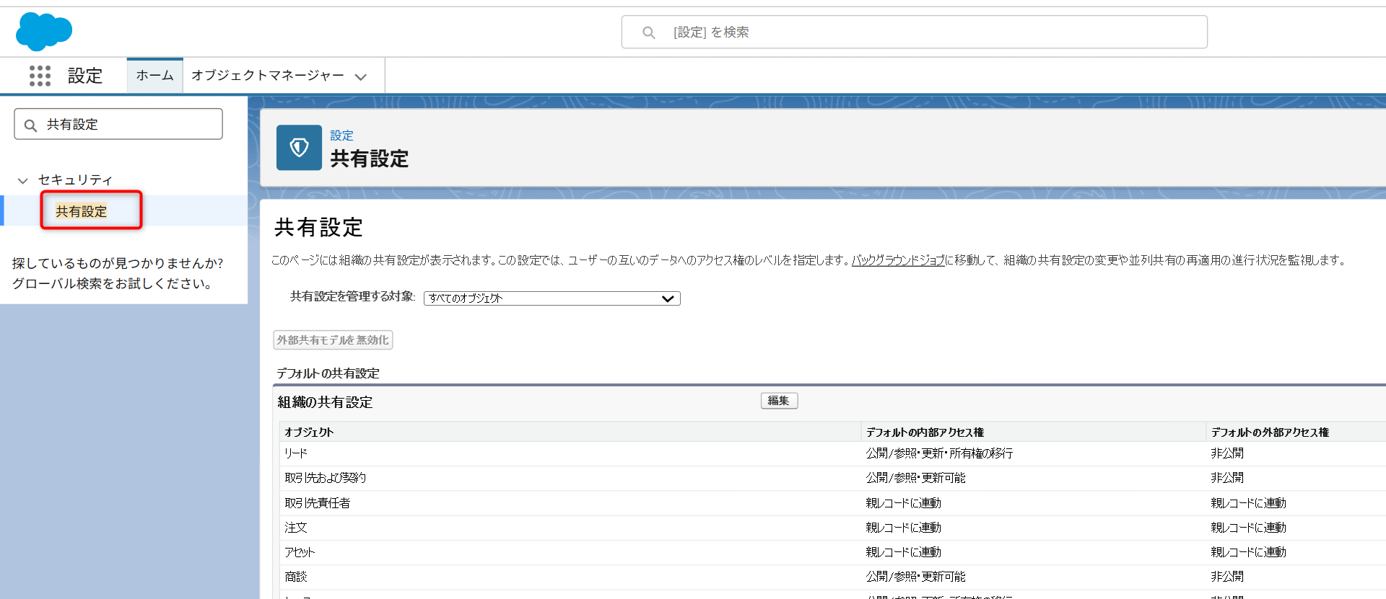Click the 編集 button for 組織の共有設定
Screen dimensions: 1386x599
[779, 401]
